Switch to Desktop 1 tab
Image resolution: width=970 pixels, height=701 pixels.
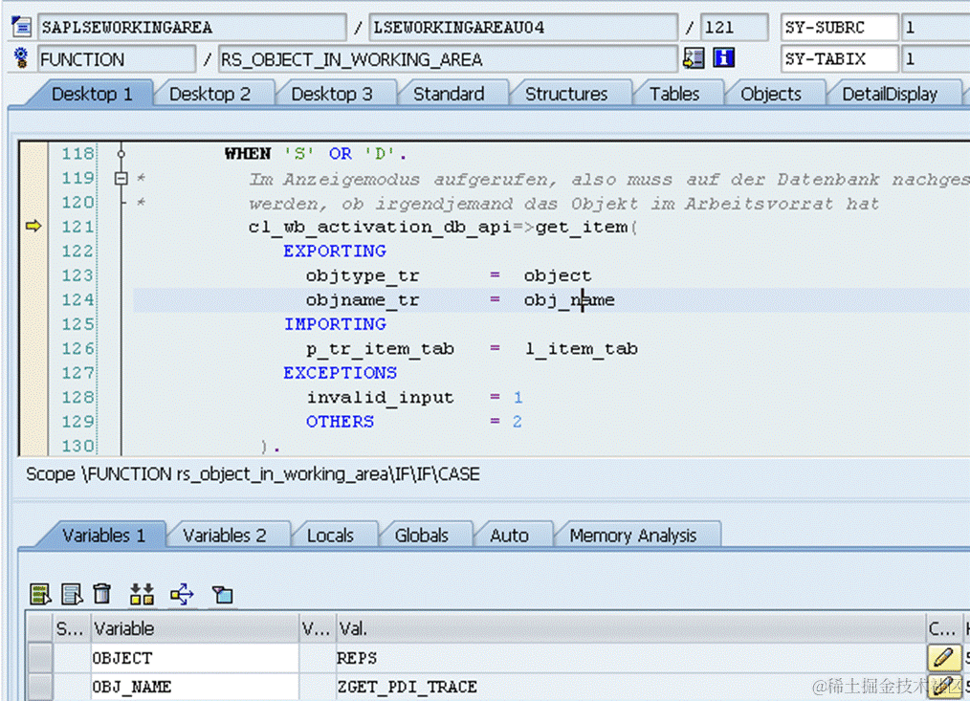(x=92, y=94)
